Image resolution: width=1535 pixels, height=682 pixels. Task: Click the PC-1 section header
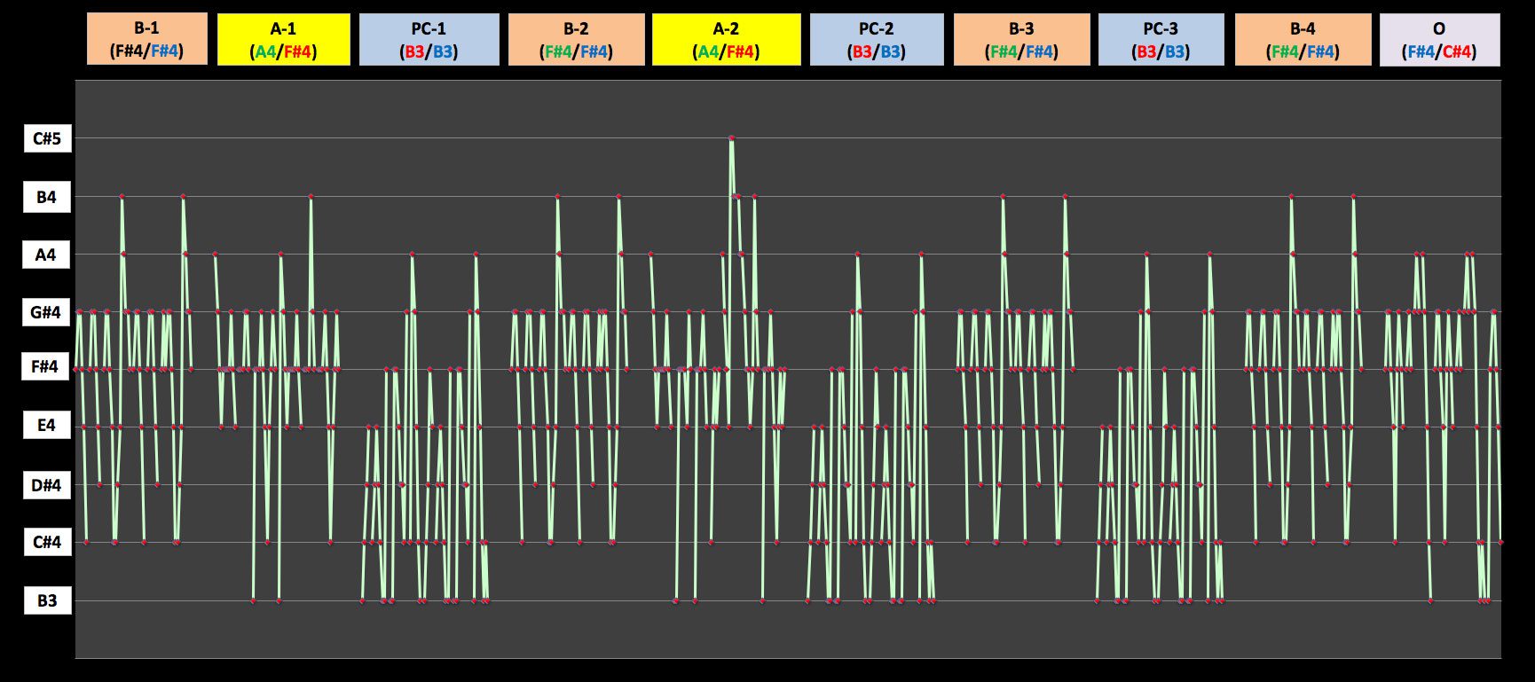[x=429, y=39]
